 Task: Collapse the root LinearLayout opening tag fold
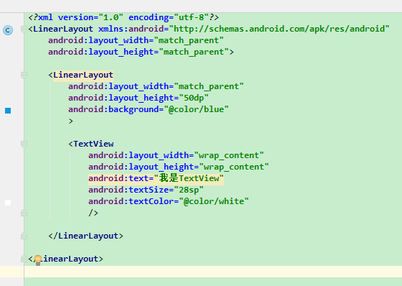coord(24,29)
